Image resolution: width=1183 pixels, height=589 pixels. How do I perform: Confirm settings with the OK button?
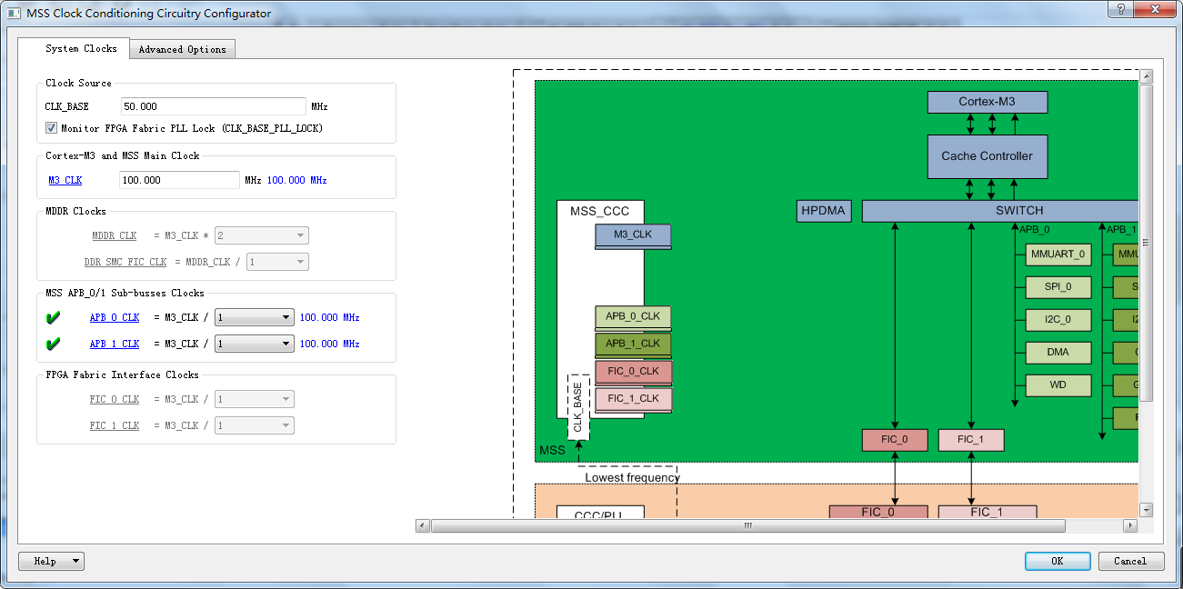coord(1058,561)
